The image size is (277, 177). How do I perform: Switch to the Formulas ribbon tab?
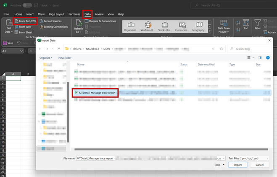pyautogui.click(x=74, y=14)
